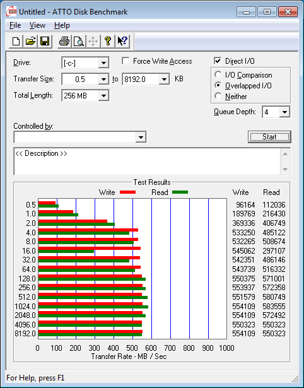Image resolution: width=304 pixels, height=388 pixels.
Task: Open a saved benchmark file icon
Action: [x=31, y=41]
